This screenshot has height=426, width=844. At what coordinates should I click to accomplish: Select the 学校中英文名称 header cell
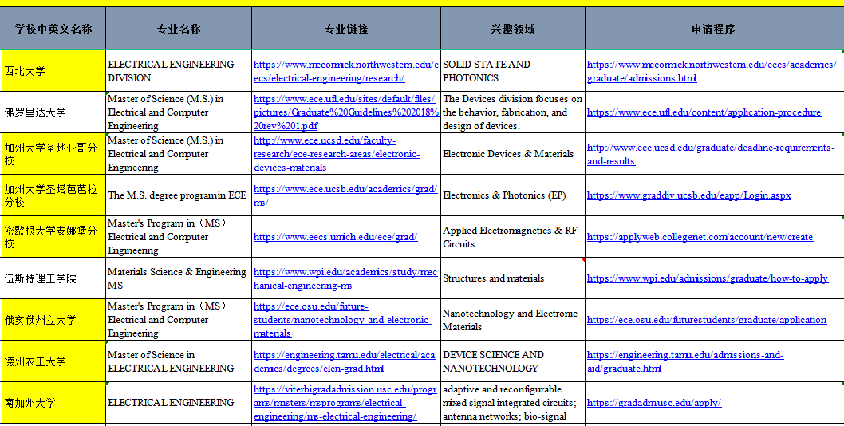tap(53, 29)
